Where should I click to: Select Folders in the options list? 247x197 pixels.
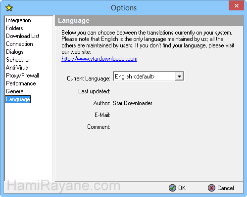[x=14, y=28]
